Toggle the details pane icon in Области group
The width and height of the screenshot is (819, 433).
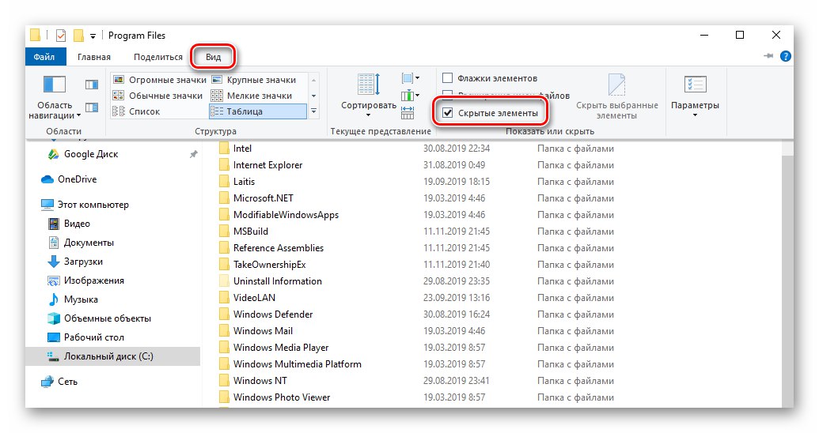[92, 107]
